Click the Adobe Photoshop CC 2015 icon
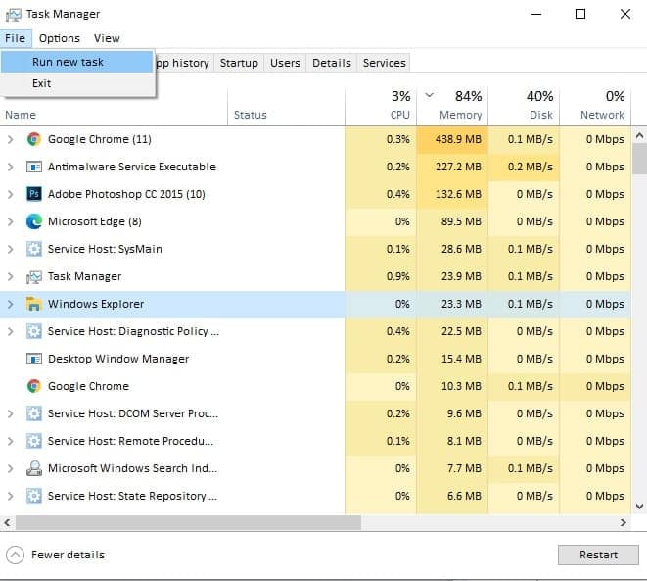 34,194
